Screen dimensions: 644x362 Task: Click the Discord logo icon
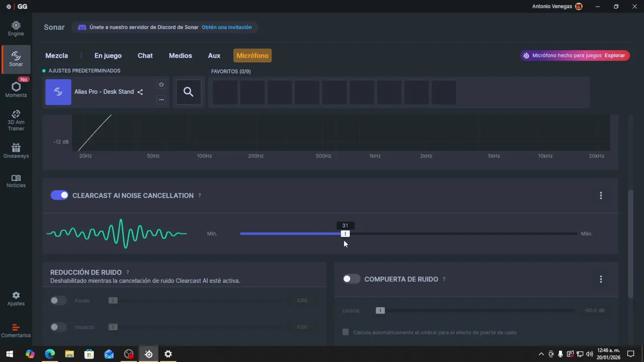pyautogui.click(x=82, y=27)
